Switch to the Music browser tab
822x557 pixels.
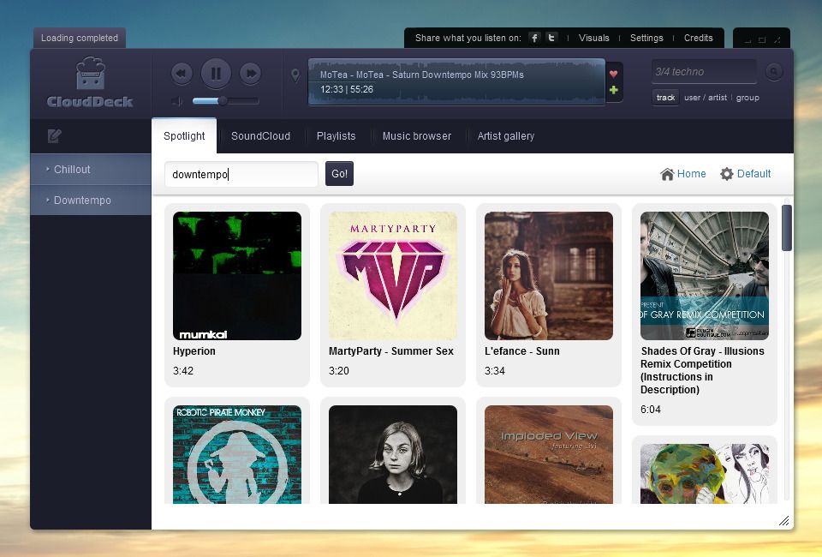click(416, 136)
